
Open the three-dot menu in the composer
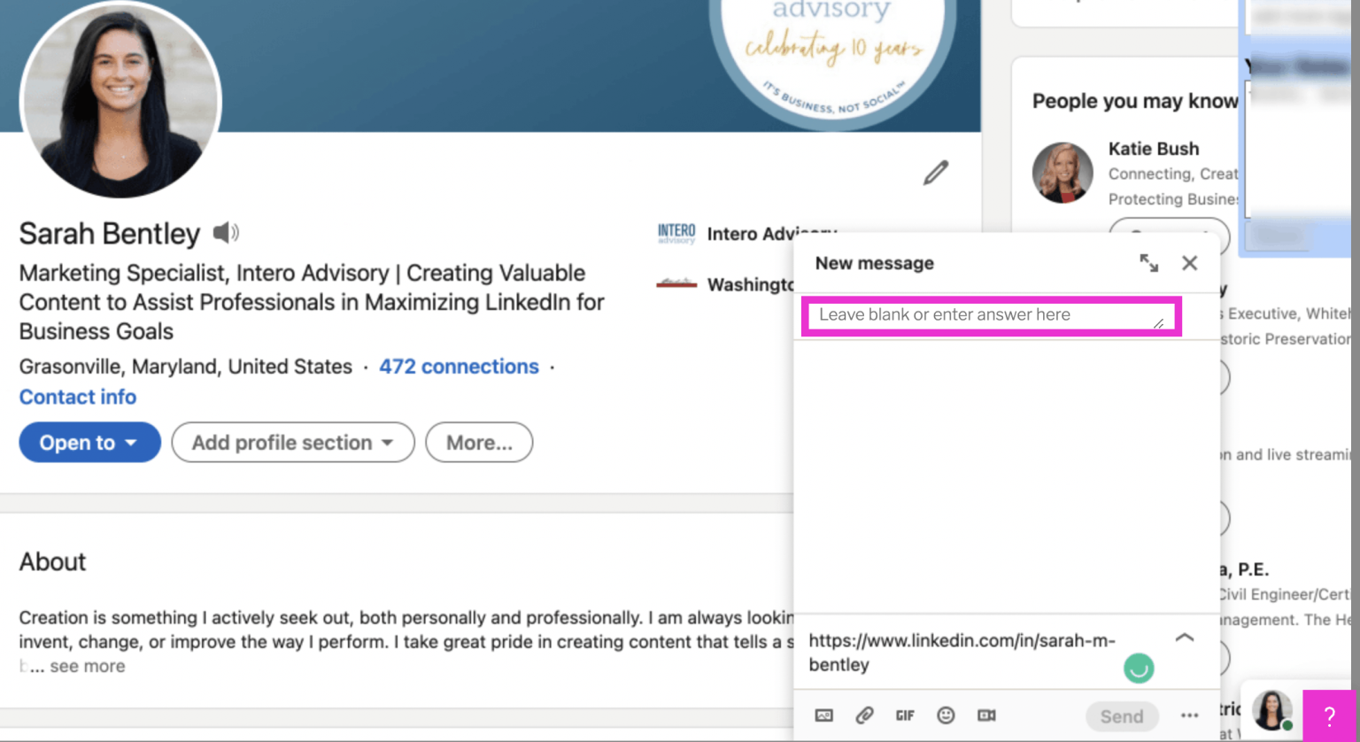1189,715
